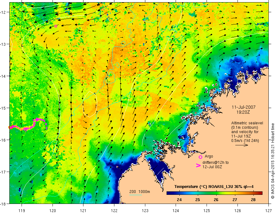The image size is (275, 213).
Task: Click the "200 1000m" depth legend label
Action: point(140,192)
